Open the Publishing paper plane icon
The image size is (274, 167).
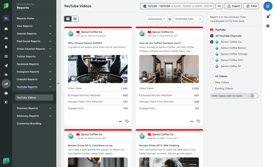(x=6, y=65)
